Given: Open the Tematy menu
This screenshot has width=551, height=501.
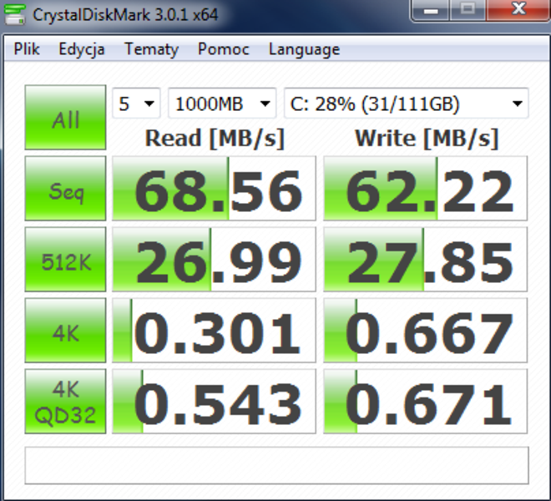Looking at the screenshot, I should tap(152, 49).
